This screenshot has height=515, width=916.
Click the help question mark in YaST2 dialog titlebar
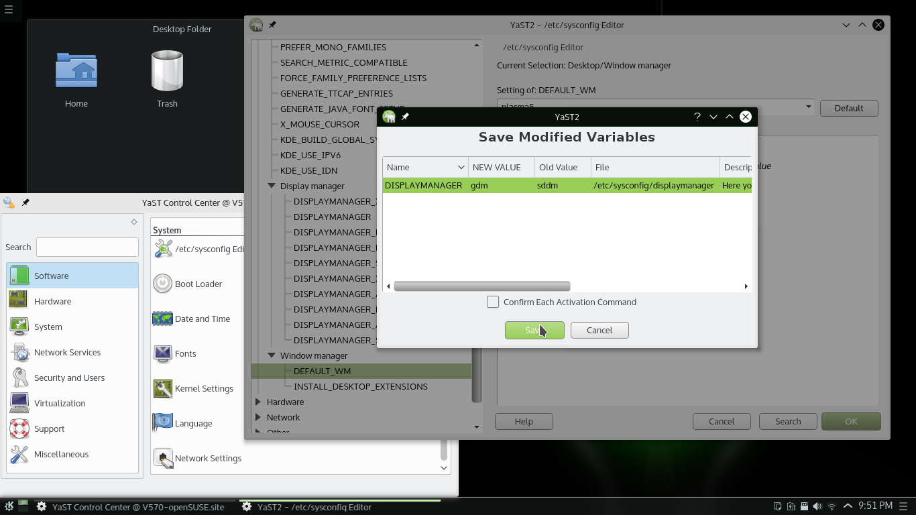[x=697, y=117]
